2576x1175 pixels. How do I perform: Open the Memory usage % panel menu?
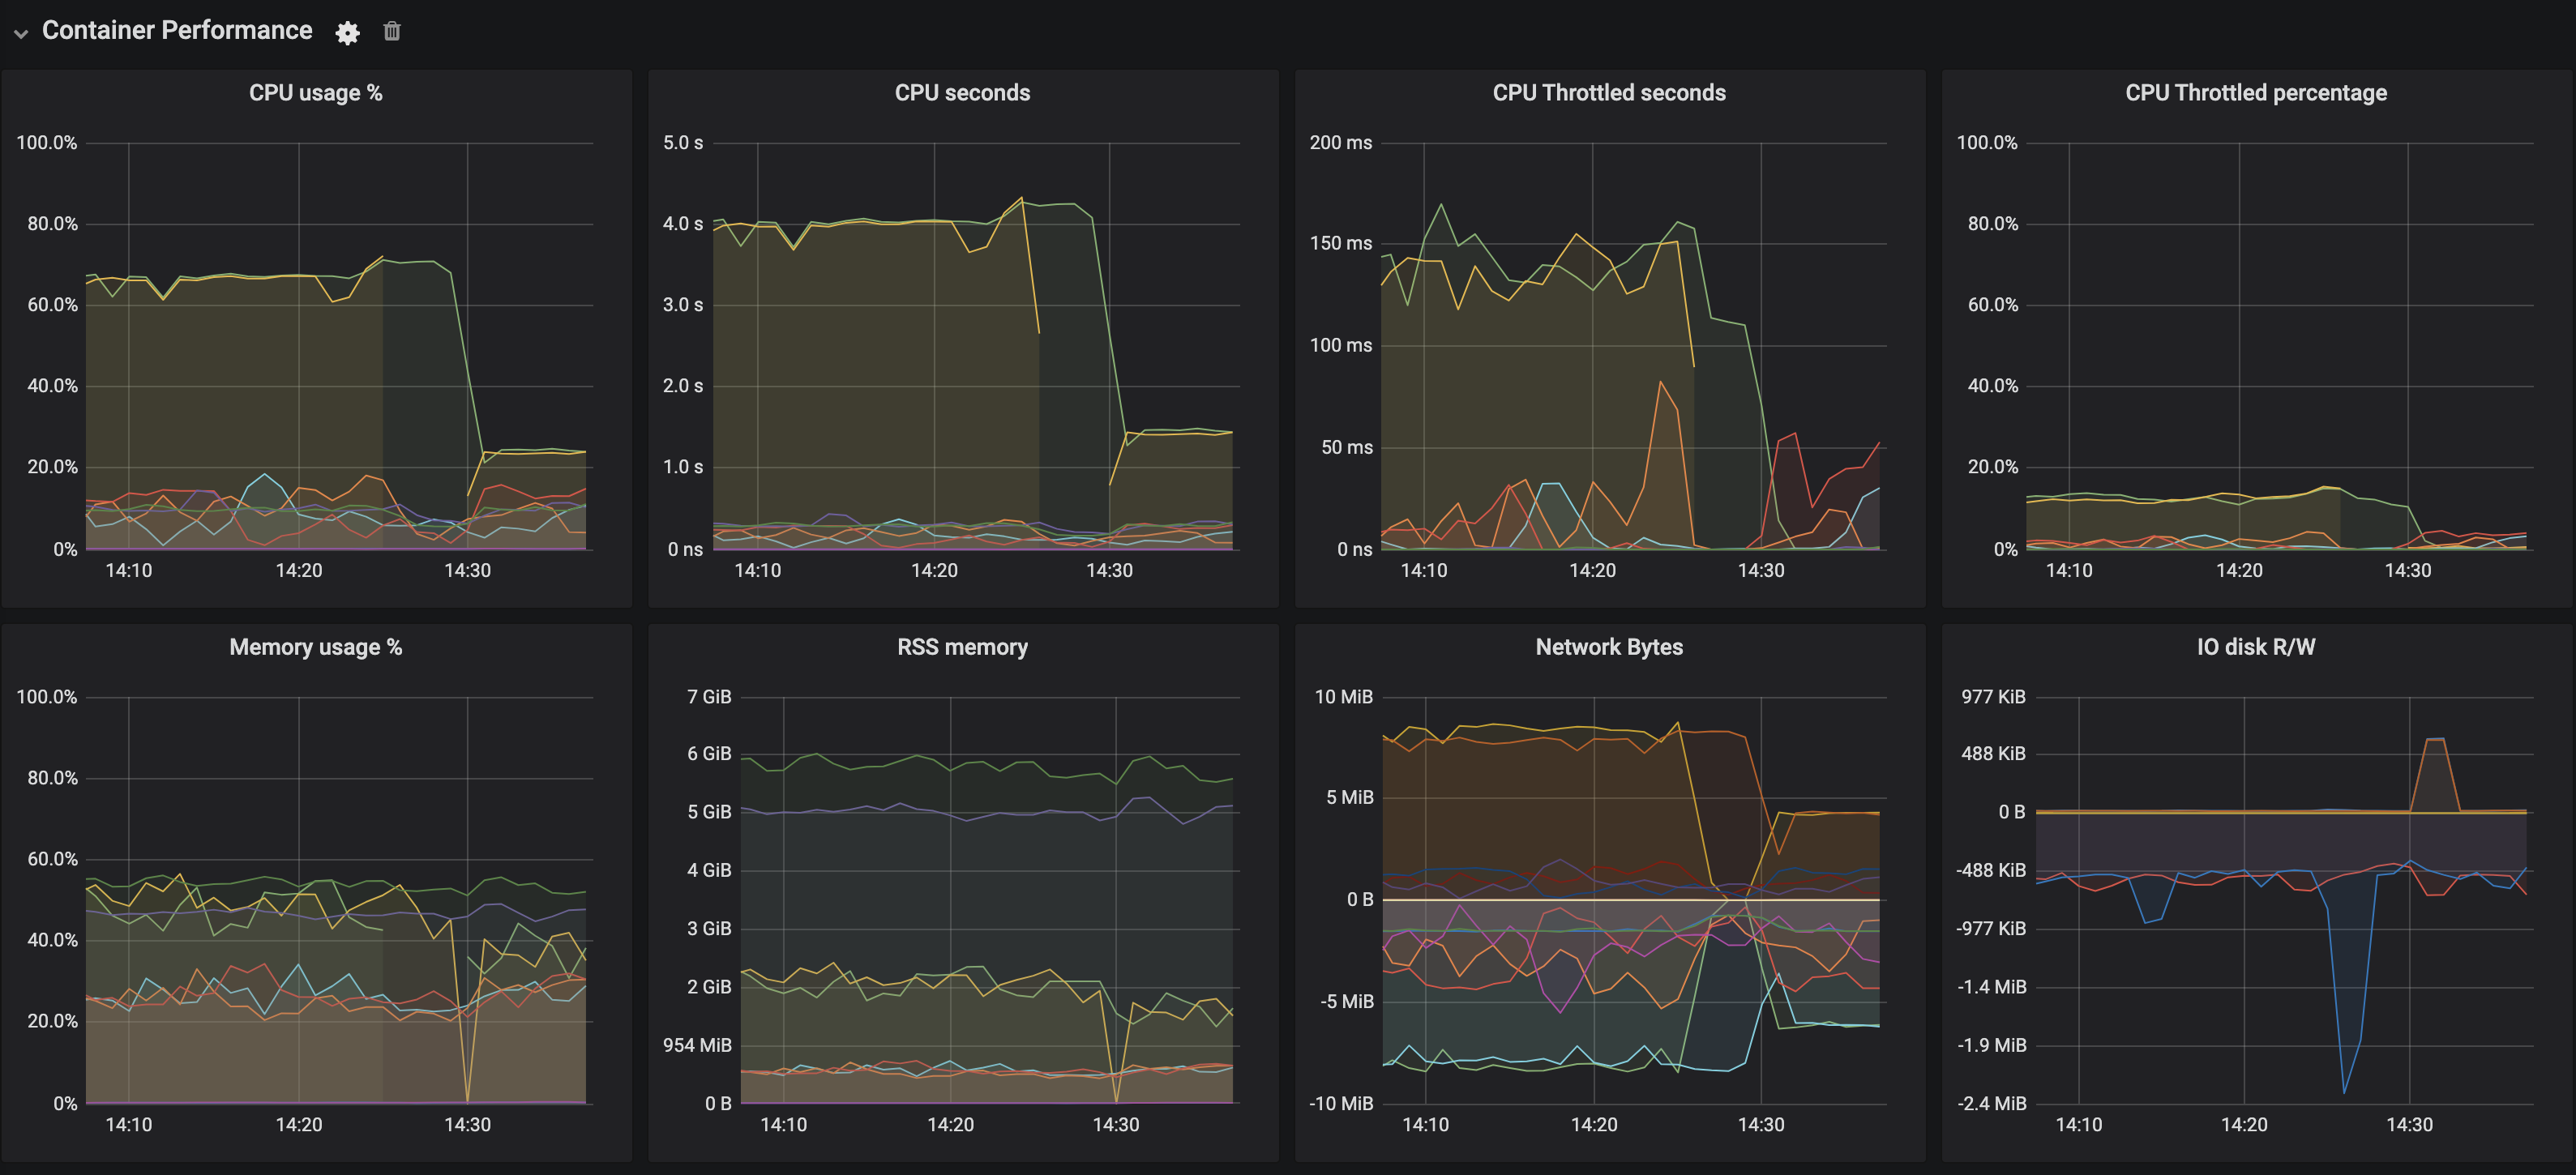(315, 647)
